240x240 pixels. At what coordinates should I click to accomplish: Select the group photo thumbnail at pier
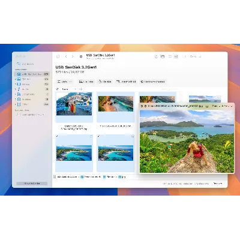[74, 104]
